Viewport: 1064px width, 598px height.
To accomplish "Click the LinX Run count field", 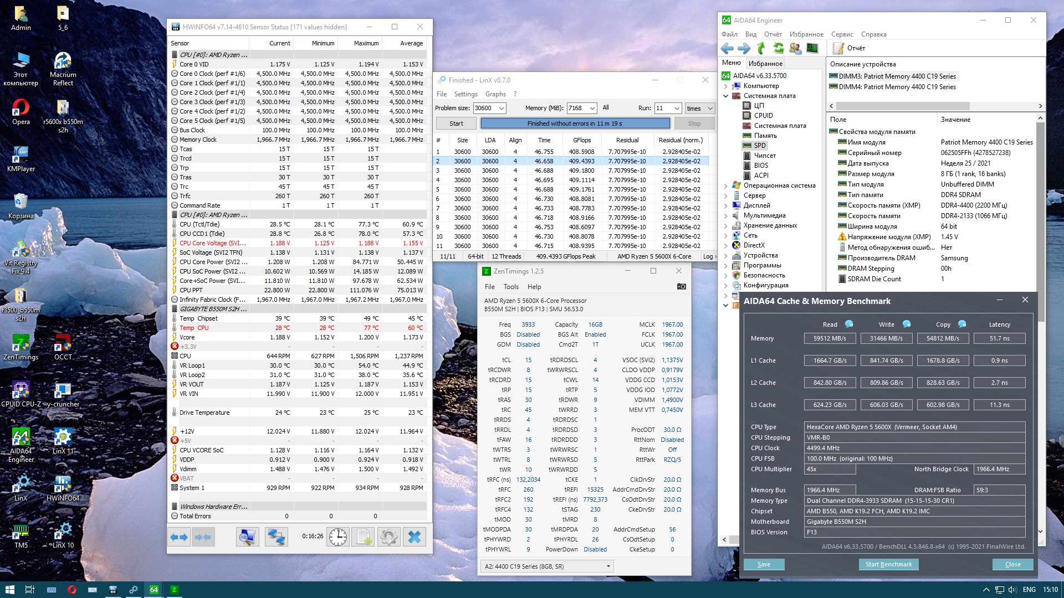I will [x=662, y=108].
